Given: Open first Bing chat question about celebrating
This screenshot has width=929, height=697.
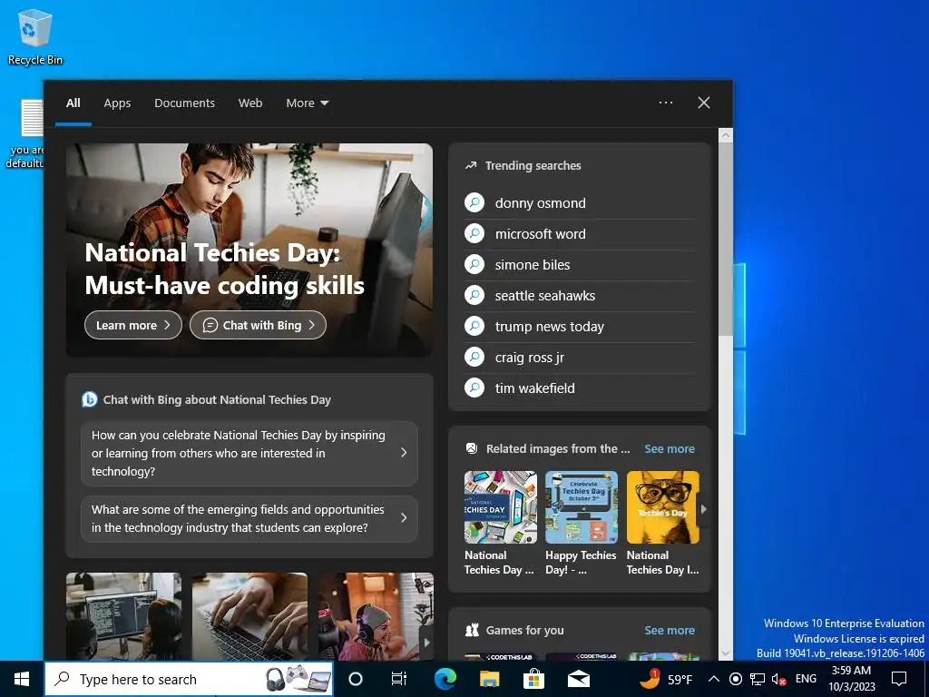Looking at the screenshot, I should tap(249, 453).
